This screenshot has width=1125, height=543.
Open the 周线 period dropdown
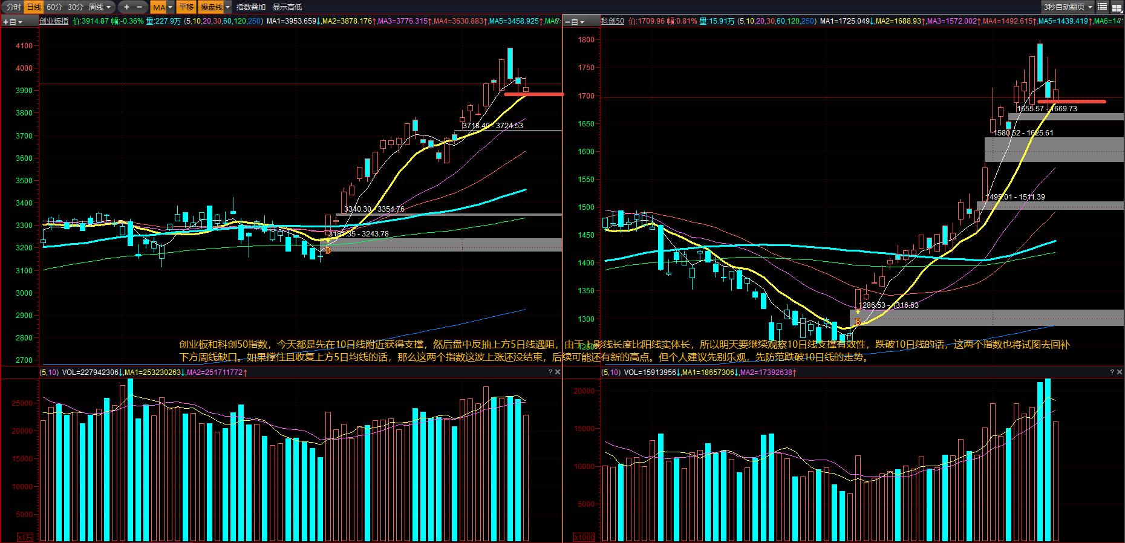[x=100, y=7]
